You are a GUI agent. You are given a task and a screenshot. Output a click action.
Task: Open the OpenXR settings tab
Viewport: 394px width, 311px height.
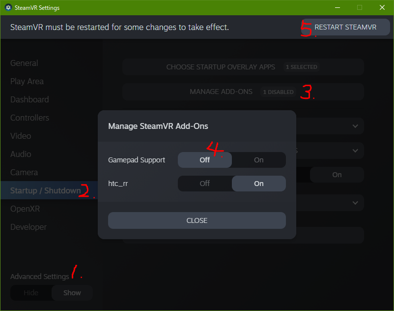point(25,209)
